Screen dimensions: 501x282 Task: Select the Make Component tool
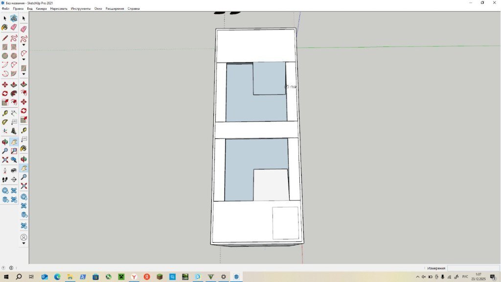pos(14,18)
